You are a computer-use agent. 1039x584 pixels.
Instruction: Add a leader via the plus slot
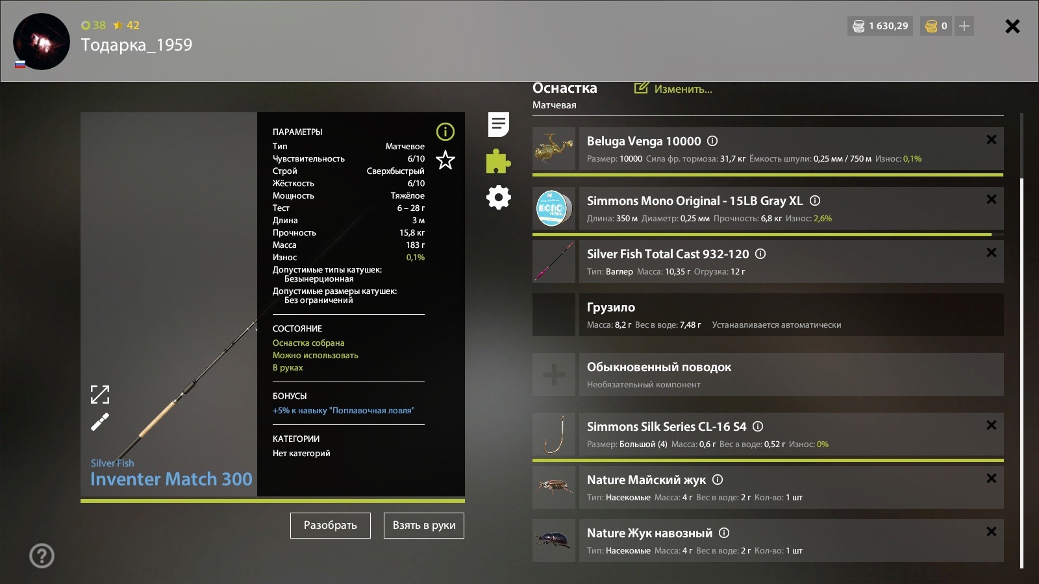pos(554,374)
